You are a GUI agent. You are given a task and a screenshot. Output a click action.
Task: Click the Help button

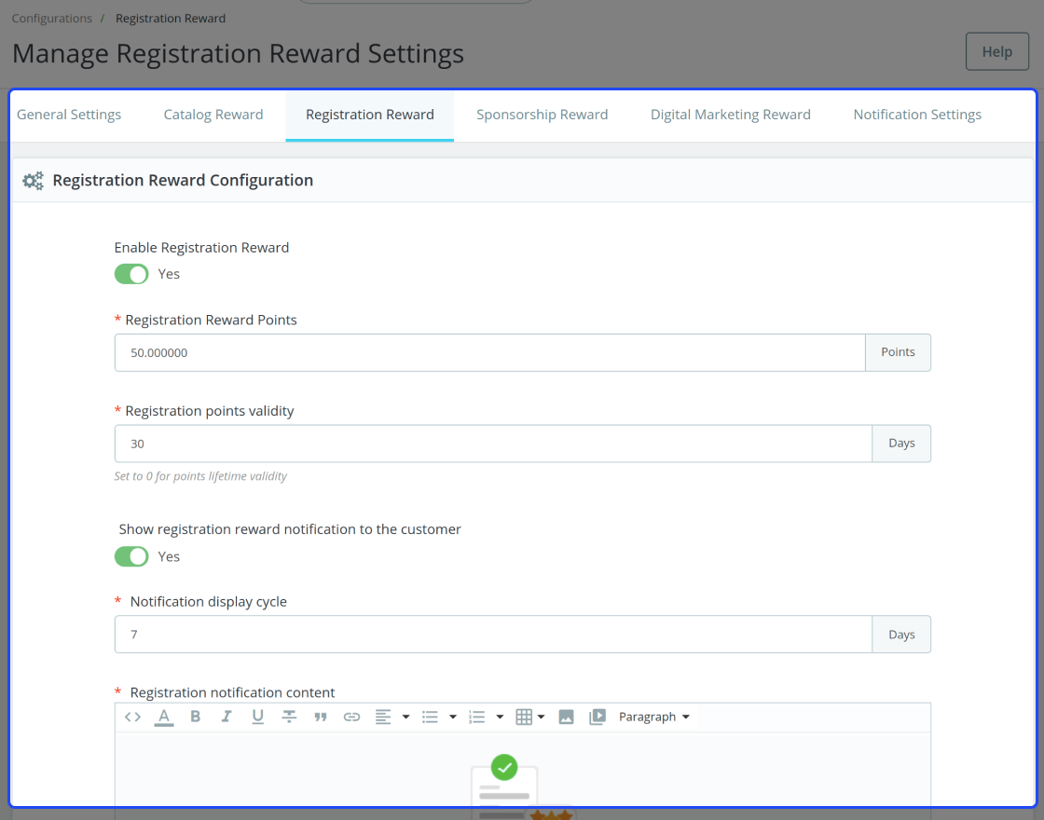tap(996, 51)
